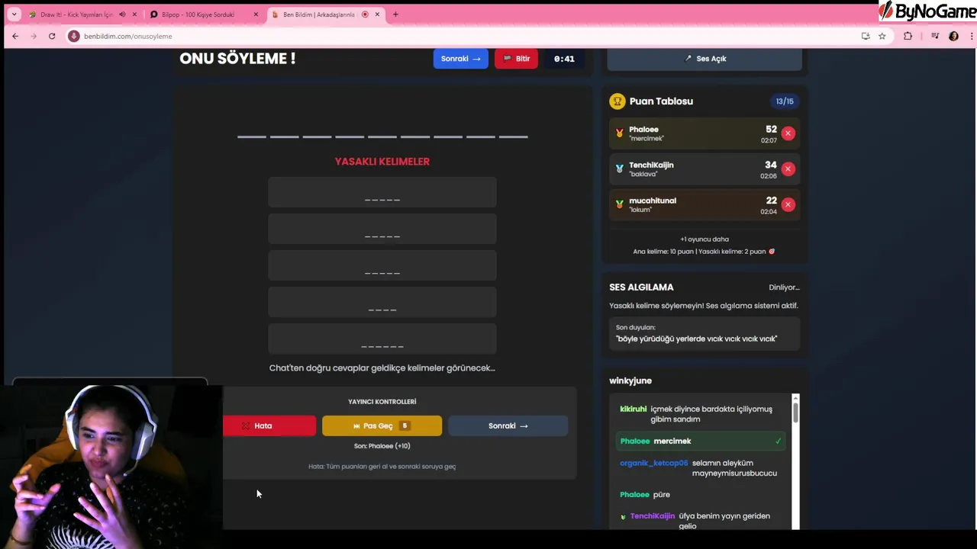Click the yellow Pas Geç button
Image resolution: width=977 pixels, height=549 pixels.
point(382,425)
